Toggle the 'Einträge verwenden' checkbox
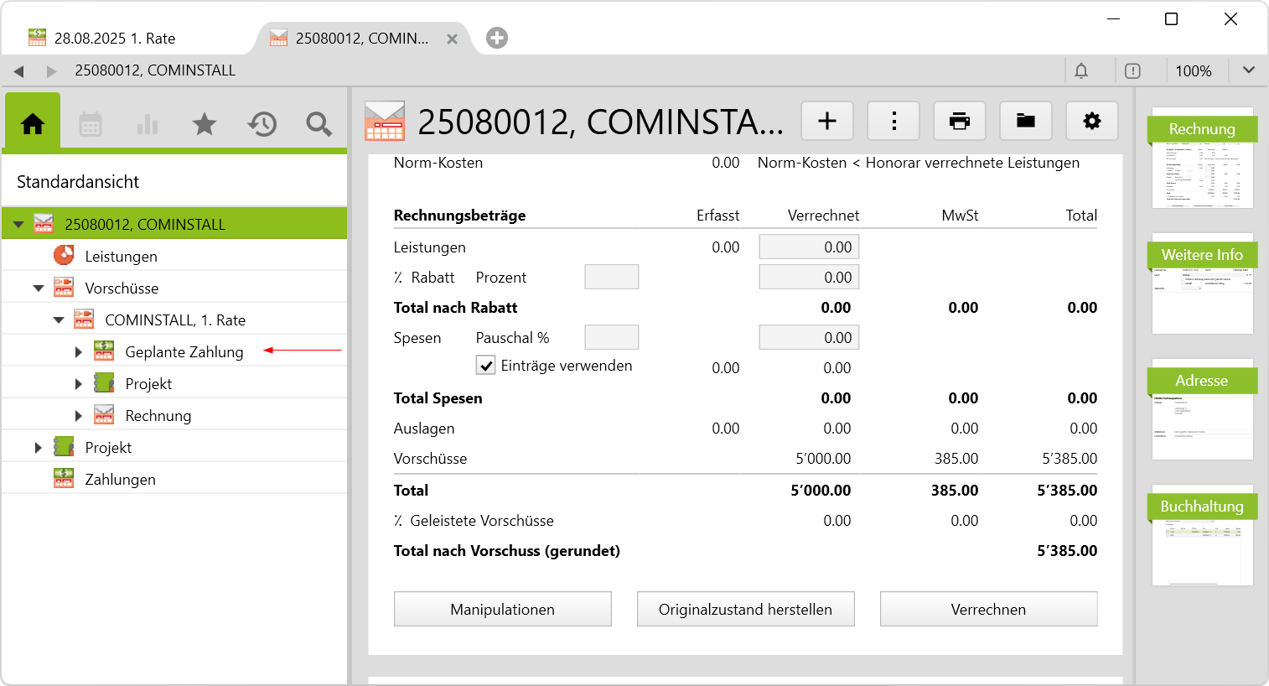The width and height of the screenshot is (1269, 686). (486, 366)
